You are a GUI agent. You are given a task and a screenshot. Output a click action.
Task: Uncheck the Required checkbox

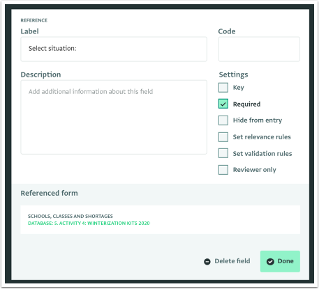tap(223, 104)
